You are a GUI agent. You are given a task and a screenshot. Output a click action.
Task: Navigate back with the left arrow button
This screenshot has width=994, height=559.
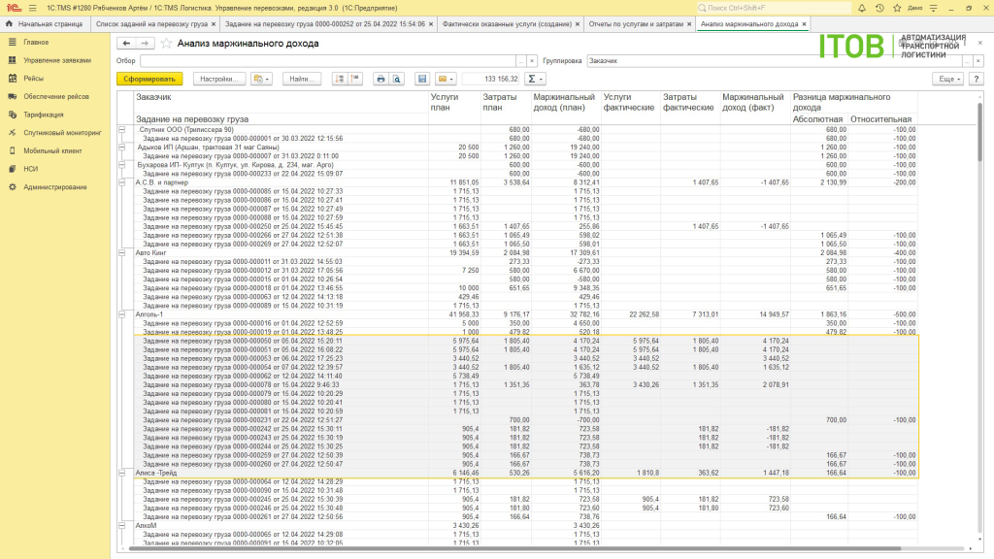tap(126, 43)
